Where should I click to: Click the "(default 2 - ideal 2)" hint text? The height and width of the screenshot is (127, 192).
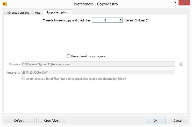click(136, 20)
